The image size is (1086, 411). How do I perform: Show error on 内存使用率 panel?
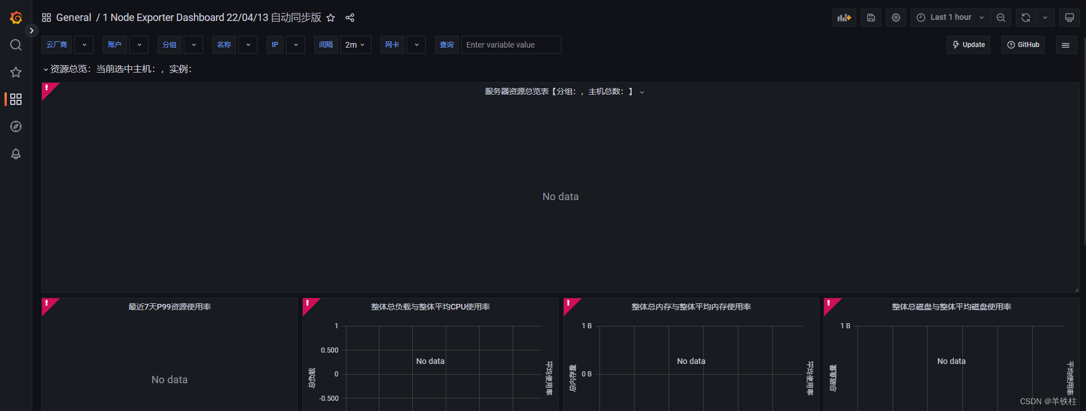point(569,304)
